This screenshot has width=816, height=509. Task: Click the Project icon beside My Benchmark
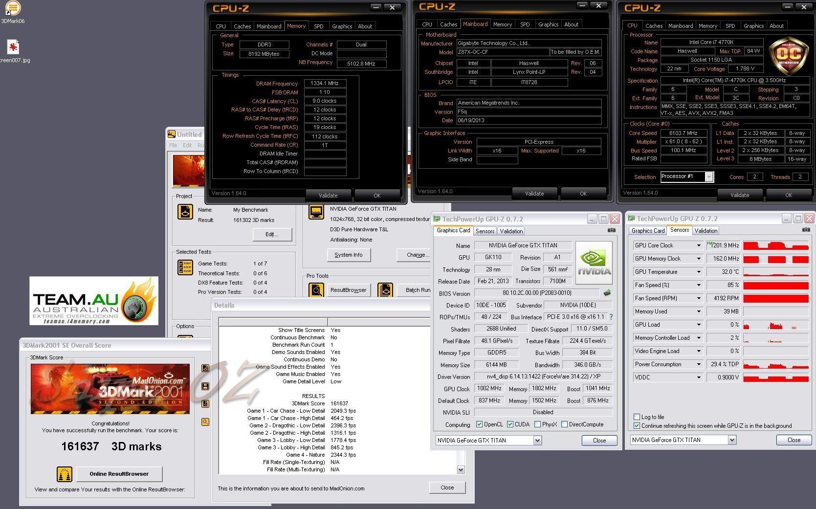tap(185, 212)
